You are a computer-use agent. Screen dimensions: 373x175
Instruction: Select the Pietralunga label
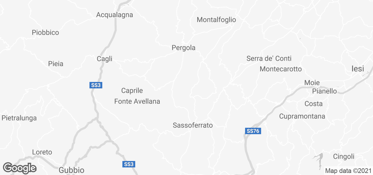tap(19, 118)
